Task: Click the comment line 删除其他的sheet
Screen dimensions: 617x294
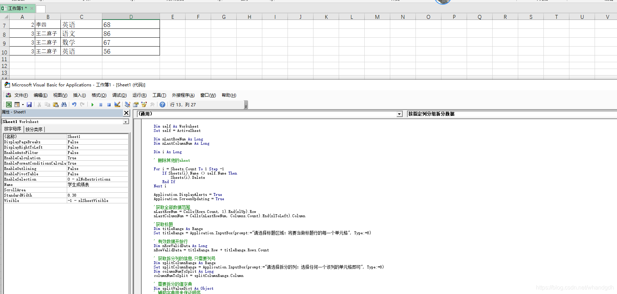Action: click(x=172, y=160)
